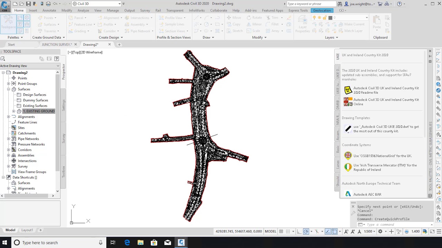
Task: Collapse the Surfaces tree node
Action: pyautogui.click(x=9, y=89)
